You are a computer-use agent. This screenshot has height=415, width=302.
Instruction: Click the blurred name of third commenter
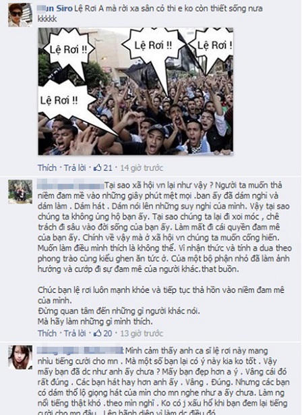80,350
